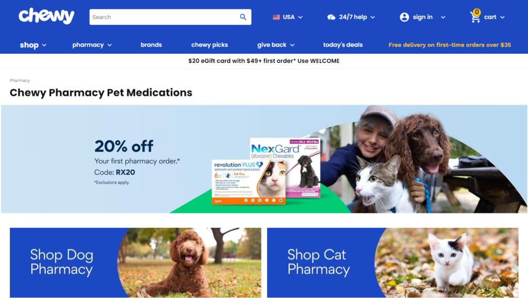This screenshot has width=528, height=298.
Task: Go to the brands menu item
Action: [151, 45]
